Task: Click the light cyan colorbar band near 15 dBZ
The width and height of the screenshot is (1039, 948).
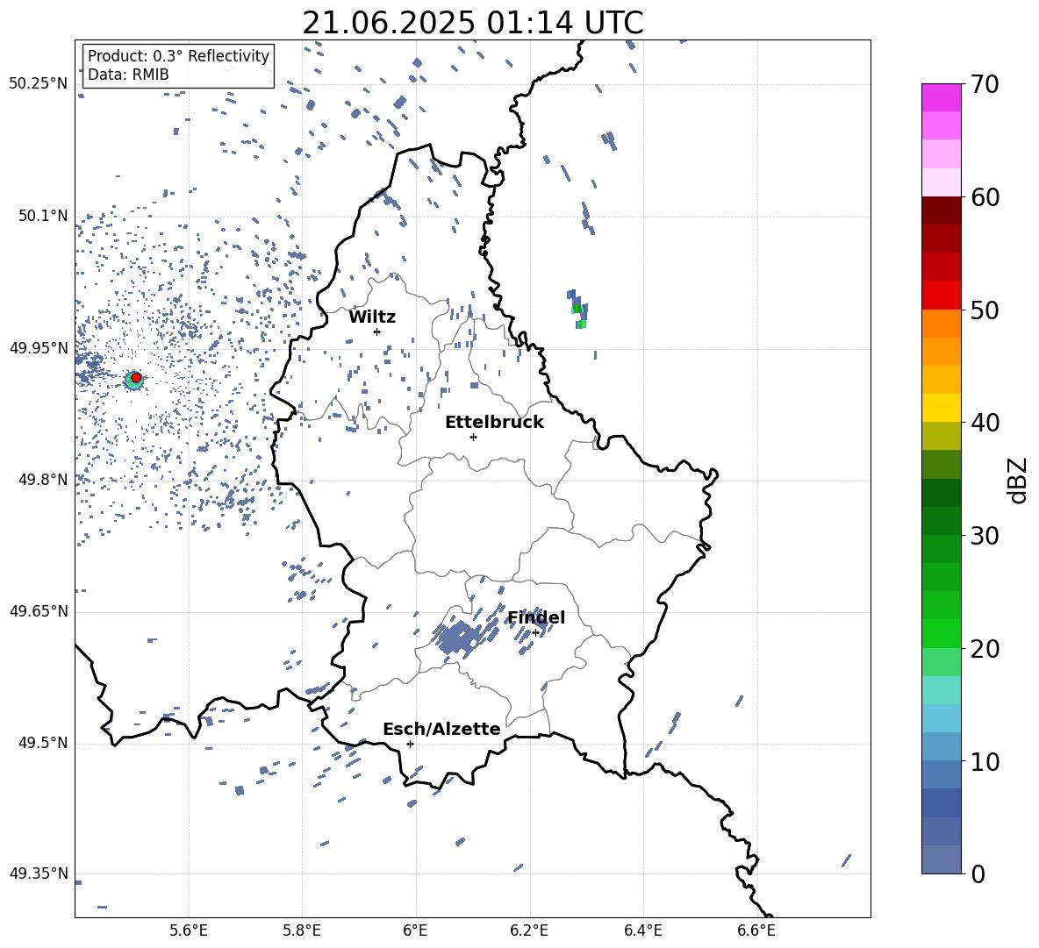Action: click(941, 690)
